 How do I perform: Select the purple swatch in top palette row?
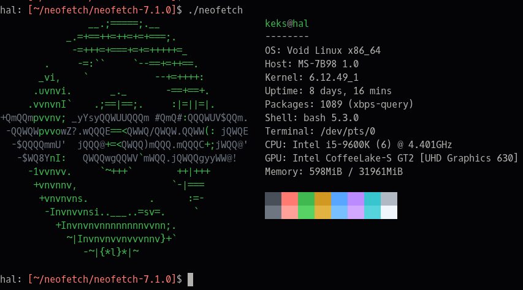tap(356, 199)
